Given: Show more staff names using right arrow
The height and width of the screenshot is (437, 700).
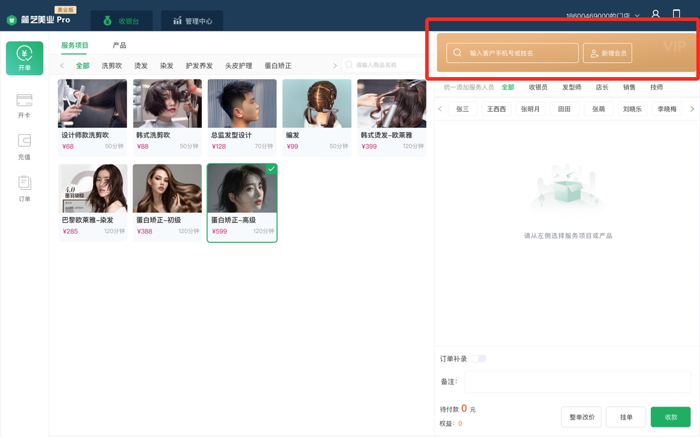Looking at the screenshot, I should [x=692, y=109].
